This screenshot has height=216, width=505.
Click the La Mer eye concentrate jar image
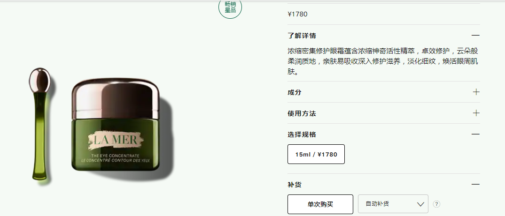pos(115,125)
